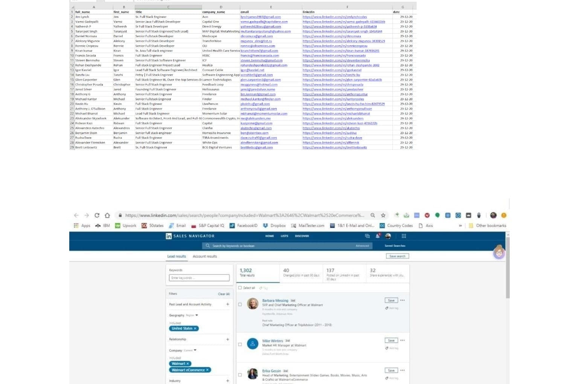Expand hidden bookmarks with the chevron

tap(460, 226)
